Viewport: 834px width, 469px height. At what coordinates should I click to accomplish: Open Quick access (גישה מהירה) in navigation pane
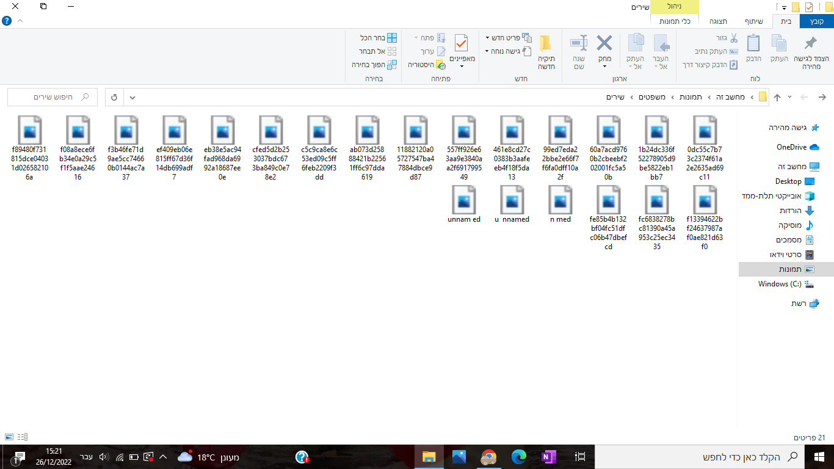click(x=793, y=128)
